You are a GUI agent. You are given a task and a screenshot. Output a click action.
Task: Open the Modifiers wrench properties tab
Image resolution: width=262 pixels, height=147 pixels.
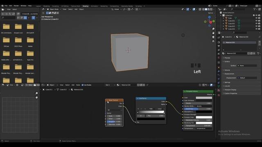[x=219, y=71]
